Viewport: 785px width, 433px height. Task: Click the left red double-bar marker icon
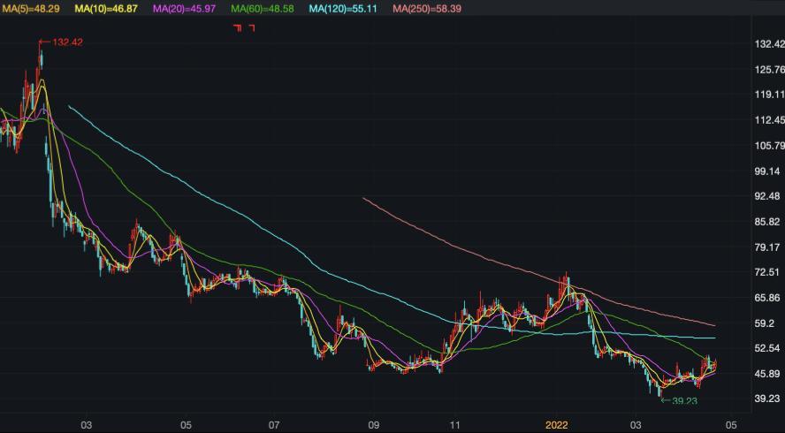[x=237, y=28]
